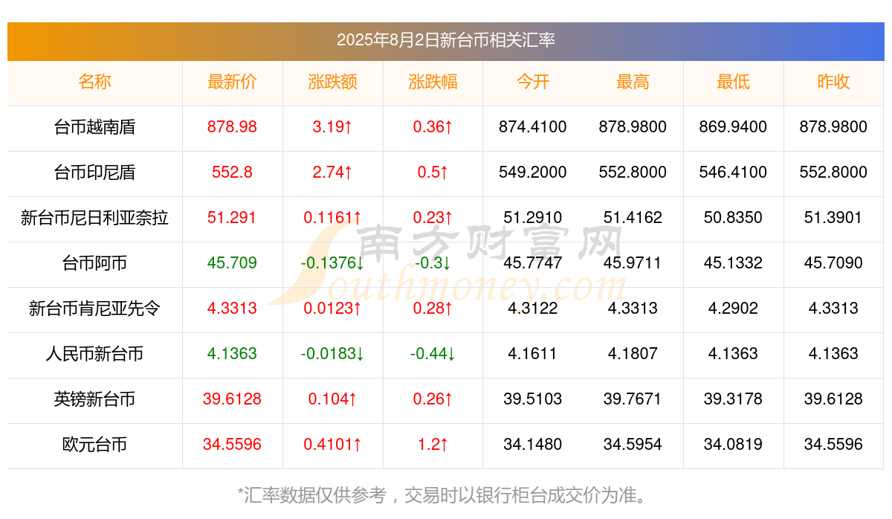Click highest value 45.9711
Viewport: 892px width, 519px height.
click(x=633, y=263)
